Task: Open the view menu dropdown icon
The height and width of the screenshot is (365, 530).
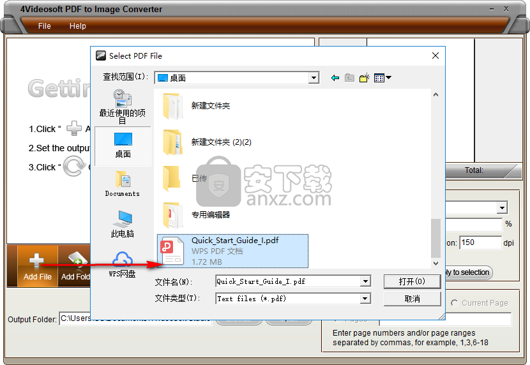Action: coord(382,78)
